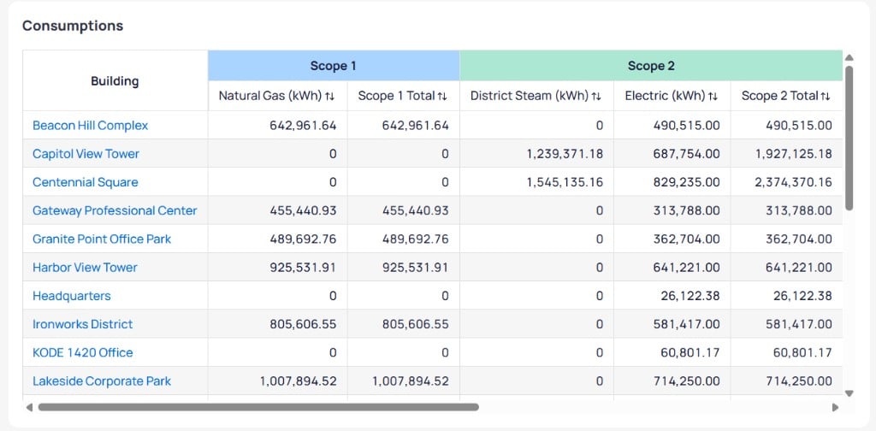This screenshot has width=876, height=431.
Task: Click horizontal scrollbar right arrow
Action: 836,408
